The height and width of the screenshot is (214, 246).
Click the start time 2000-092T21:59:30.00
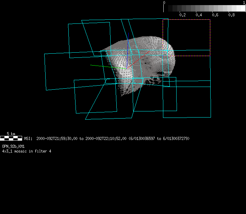point(57,139)
